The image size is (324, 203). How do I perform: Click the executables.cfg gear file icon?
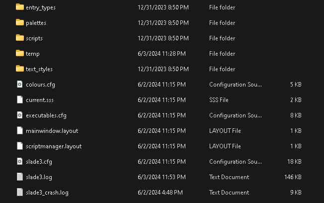(20, 115)
